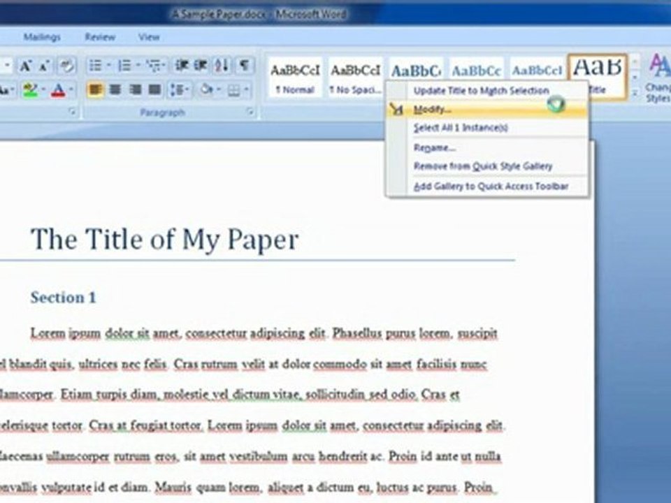Click the Increase Indent icon
The width and height of the screenshot is (671, 503).
click(x=201, y=66)
